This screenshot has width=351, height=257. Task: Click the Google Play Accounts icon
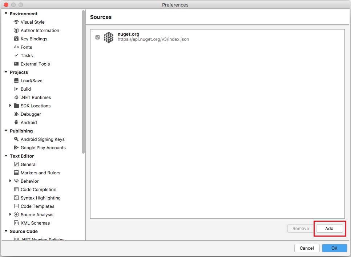coord(16,148)
